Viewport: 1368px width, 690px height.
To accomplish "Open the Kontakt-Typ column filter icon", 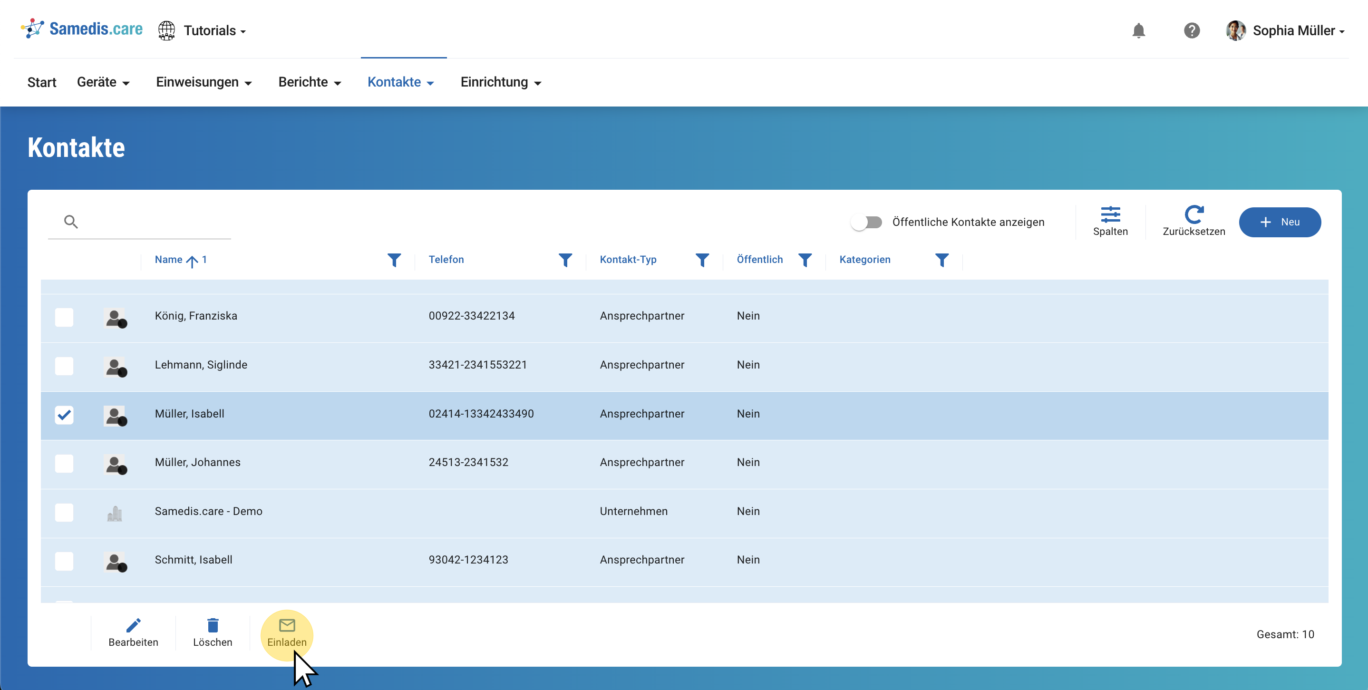I will [x=702, y=260].
